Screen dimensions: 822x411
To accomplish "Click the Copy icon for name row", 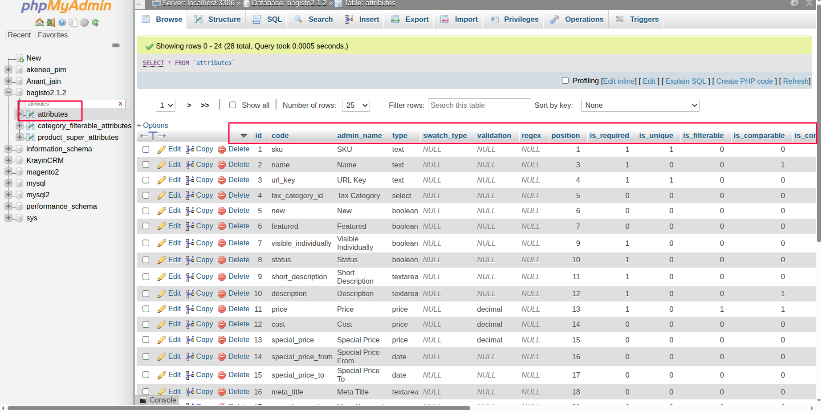I will tap(190, 165).
